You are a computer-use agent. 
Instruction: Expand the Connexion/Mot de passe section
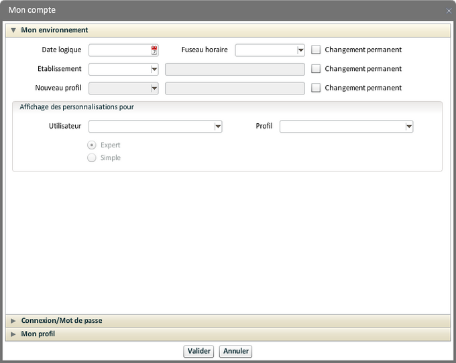pos(61,321)
